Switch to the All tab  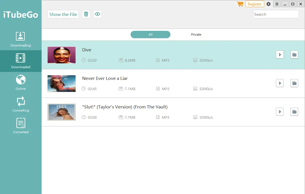[150, 34]
